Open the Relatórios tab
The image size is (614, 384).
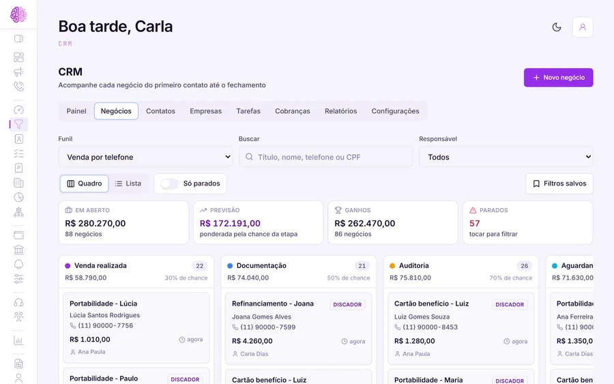340,111
